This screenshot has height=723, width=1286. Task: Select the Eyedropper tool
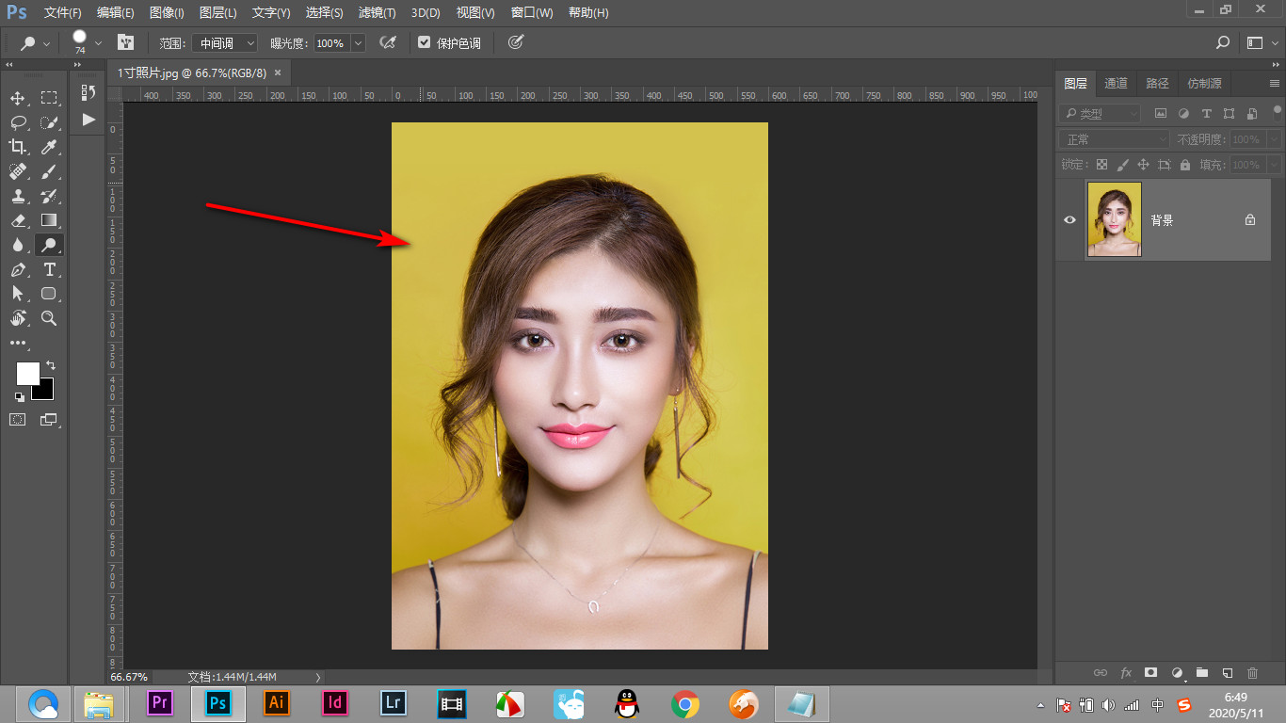tap(49, 147)
